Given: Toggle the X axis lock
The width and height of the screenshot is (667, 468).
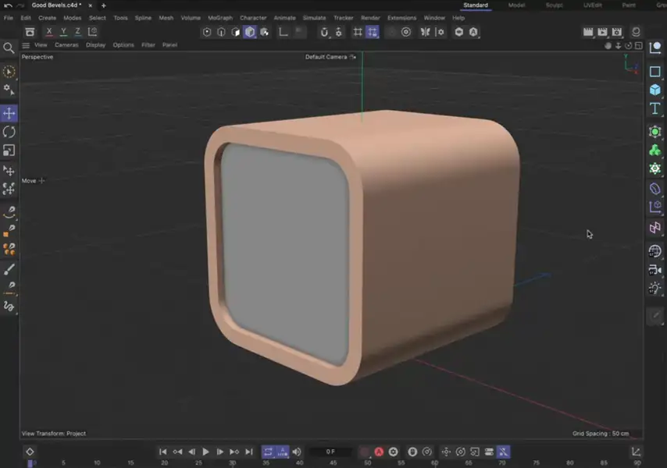Looking at the screenshot, I should (49, 32).
